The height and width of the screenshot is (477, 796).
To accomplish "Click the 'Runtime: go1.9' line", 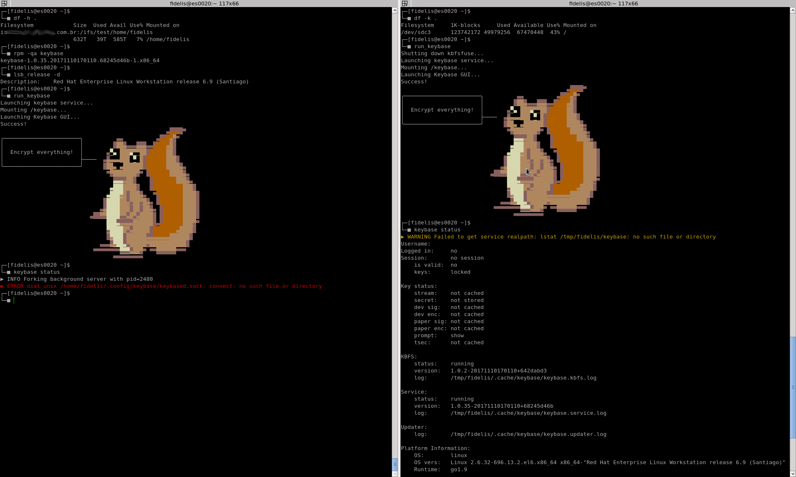I will [x=441, y=470].
